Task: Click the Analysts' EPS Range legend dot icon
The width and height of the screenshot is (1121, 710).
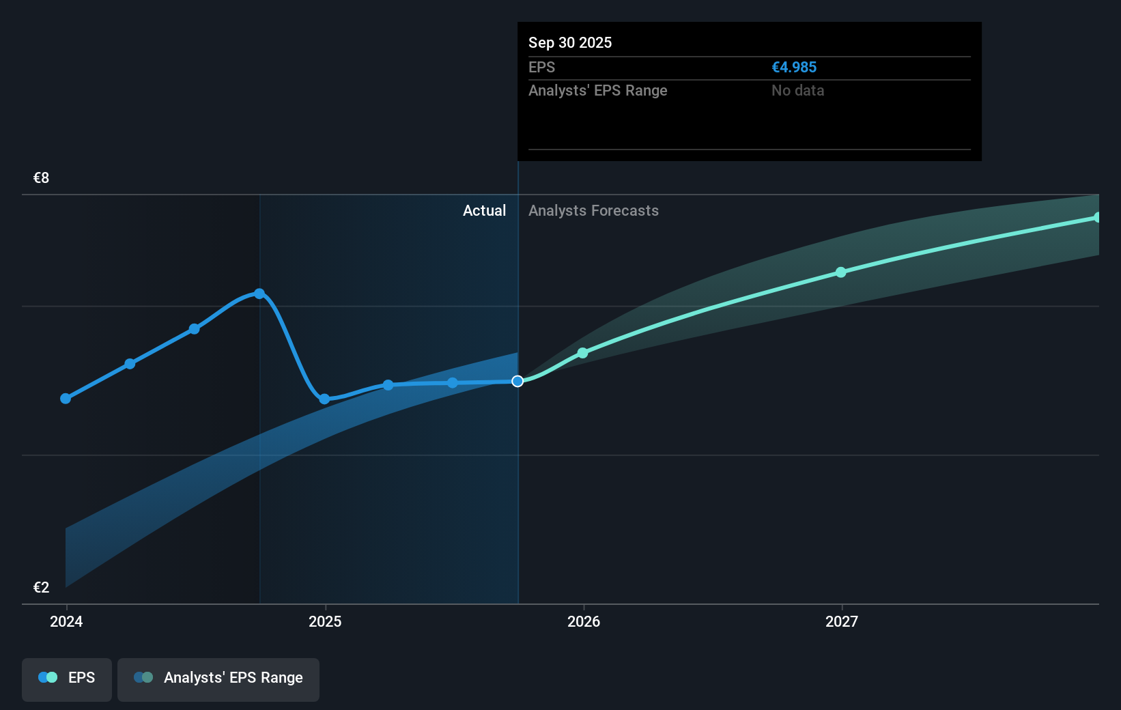Action: coord(143,677)
